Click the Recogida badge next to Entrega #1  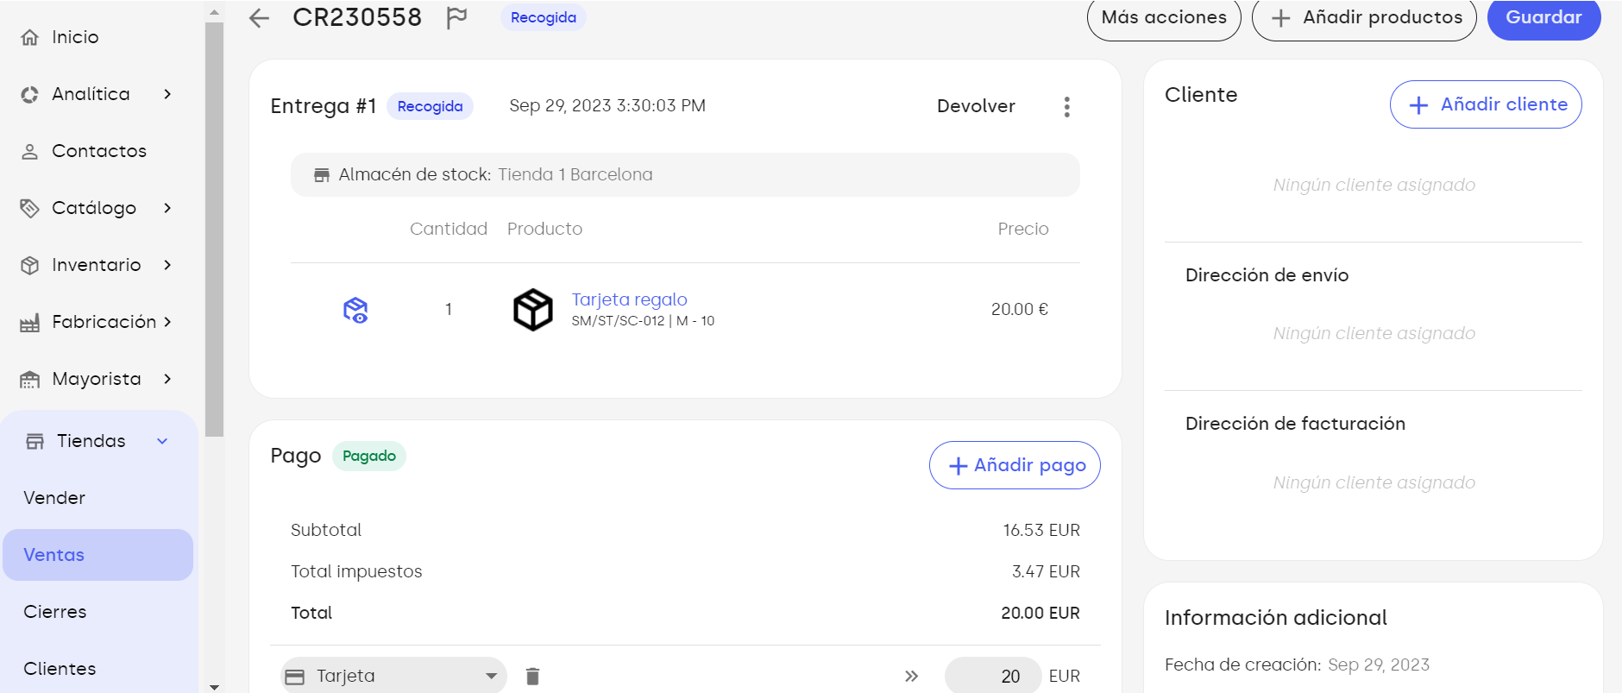coord(430,106)
